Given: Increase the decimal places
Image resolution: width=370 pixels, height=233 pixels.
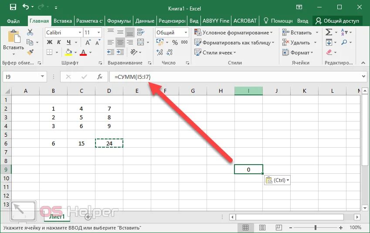Looking at the screenshot, I should click(x=160, y=52).
